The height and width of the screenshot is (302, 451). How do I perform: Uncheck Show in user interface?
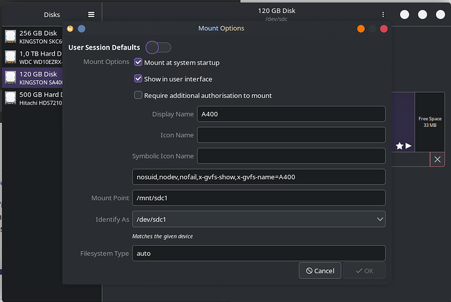[x=138, y=79]
